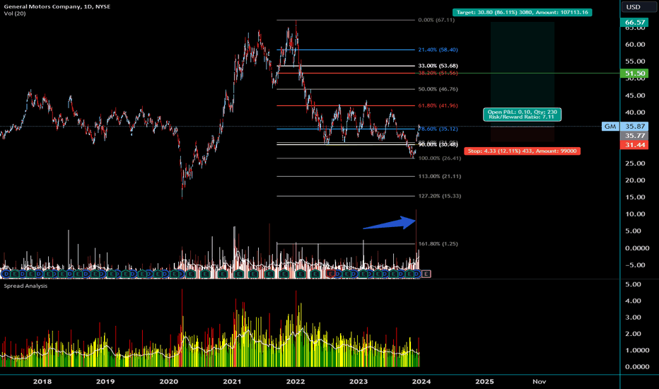The image size is (659, 389).
Task: Select the 161.80% (1.25) Fibonacci label
Action: (x=438, y=244)
